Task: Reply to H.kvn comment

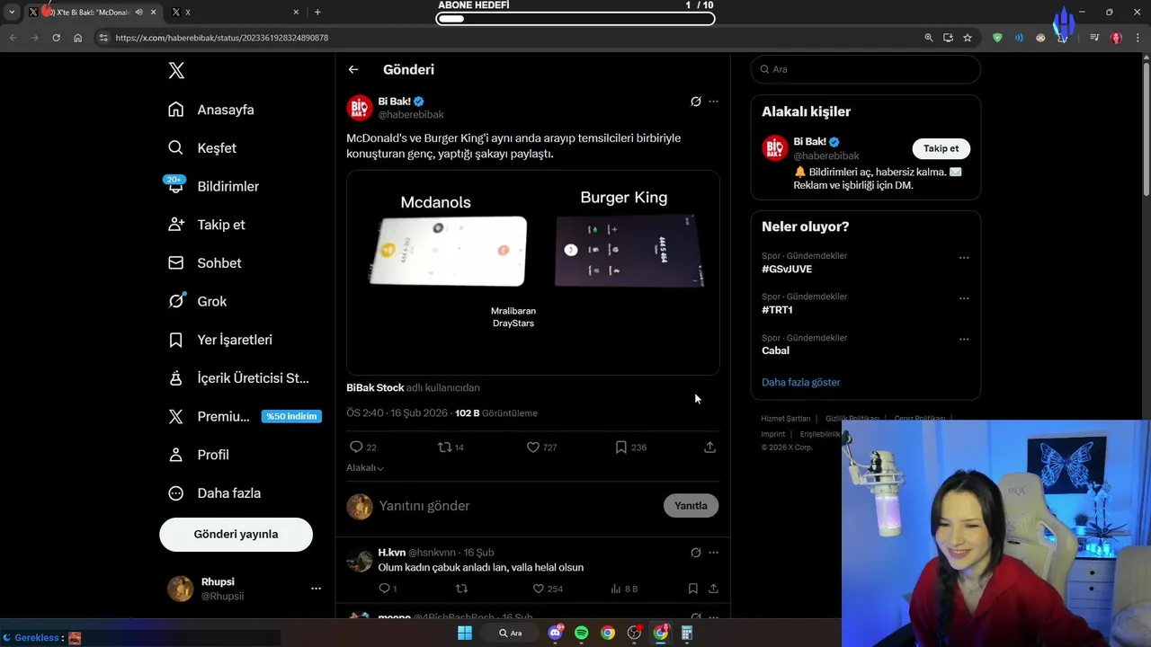Action: pos(387,589)
